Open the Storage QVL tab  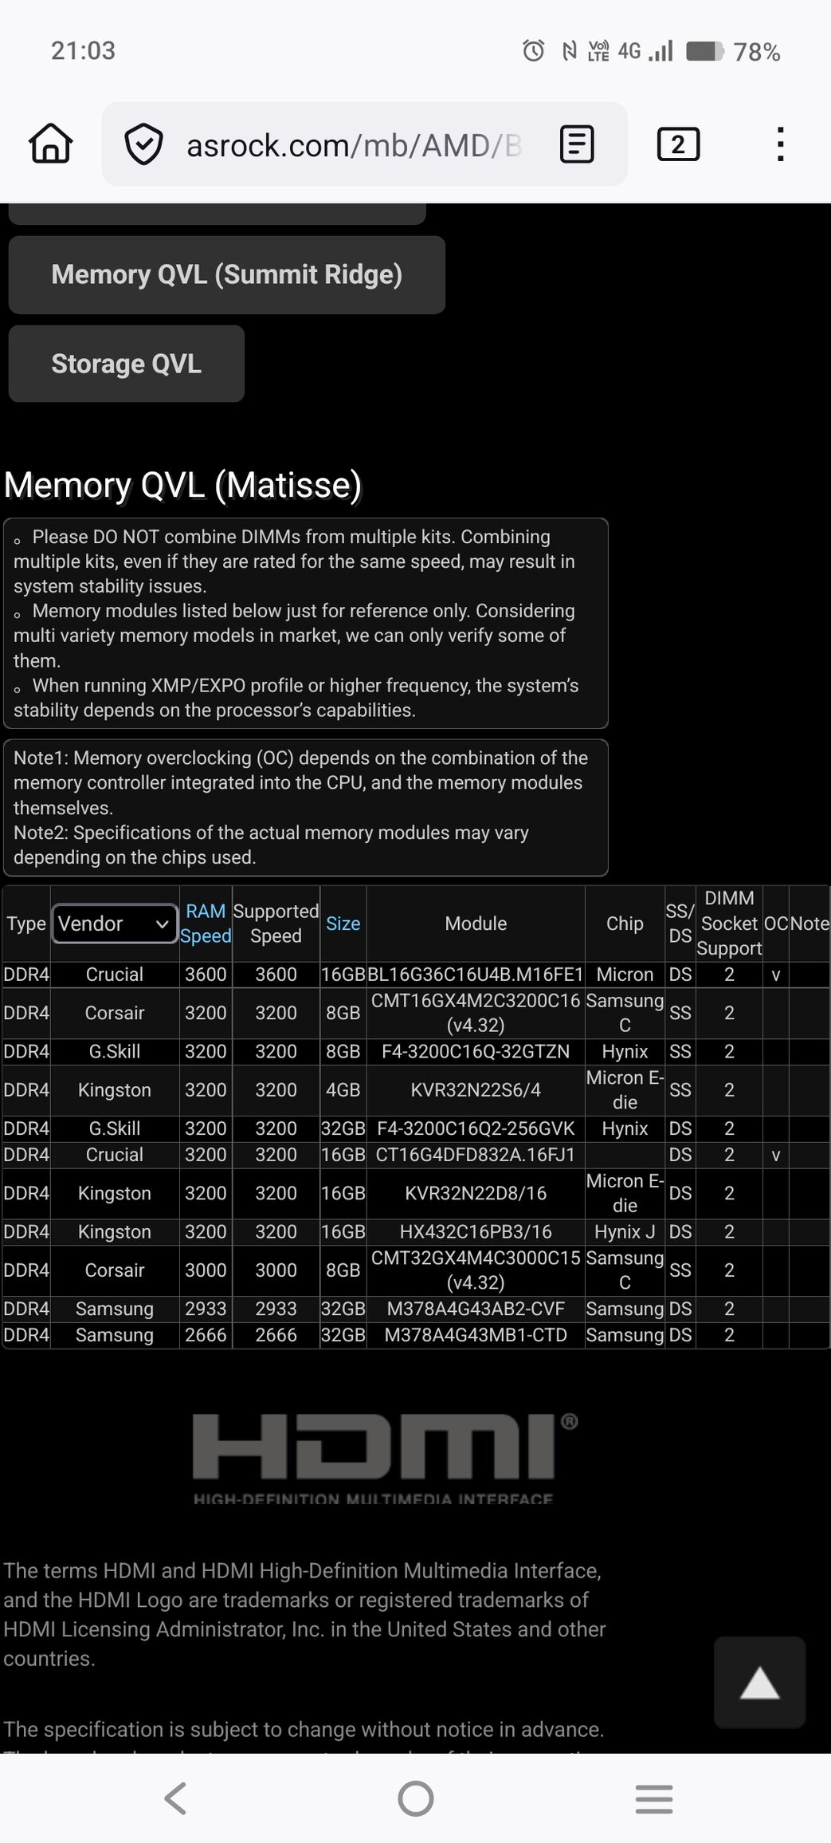point(127,364)
